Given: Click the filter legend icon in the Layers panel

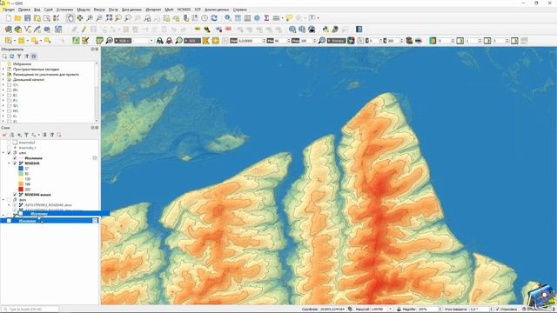Looking at the screenshot, I should [26, 135].
